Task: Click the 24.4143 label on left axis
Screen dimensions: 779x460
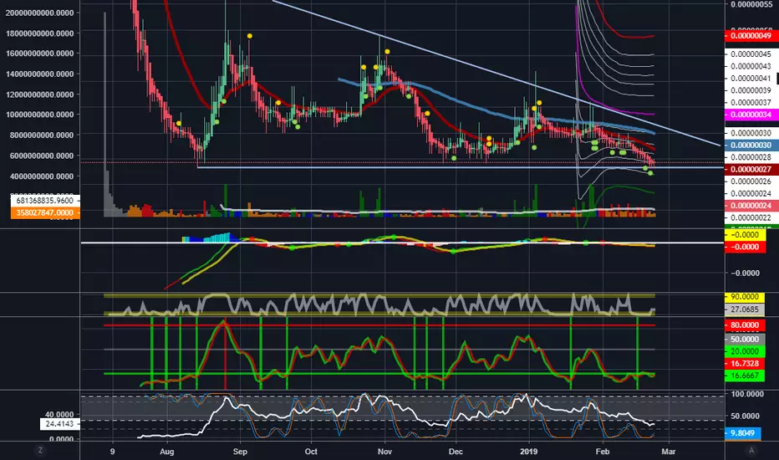Action: (x=59, y=424)
